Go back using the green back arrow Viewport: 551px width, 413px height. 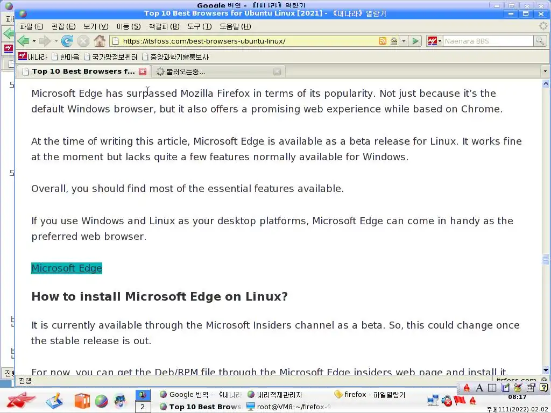[23, 41]
